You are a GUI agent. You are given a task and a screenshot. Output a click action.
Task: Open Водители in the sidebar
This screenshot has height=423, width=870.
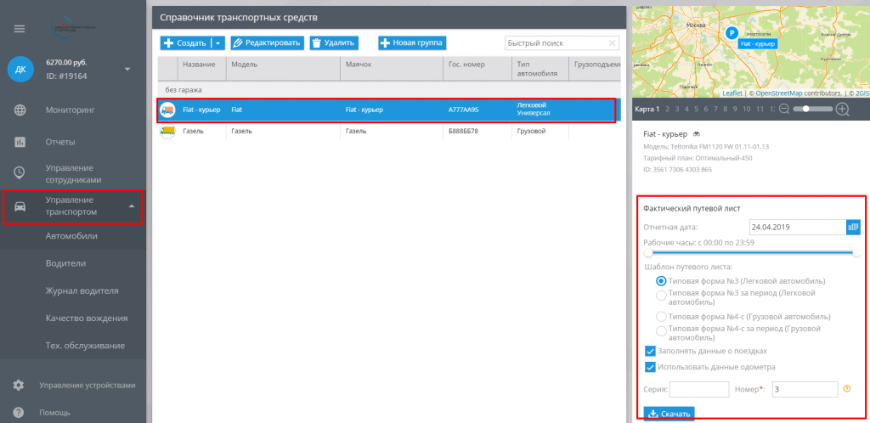[x=66, y=263]
